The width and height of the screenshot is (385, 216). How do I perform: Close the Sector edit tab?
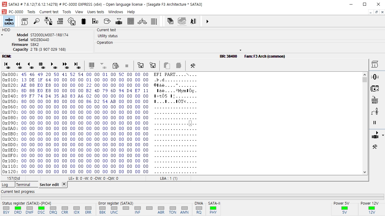(x=64, y=184)
